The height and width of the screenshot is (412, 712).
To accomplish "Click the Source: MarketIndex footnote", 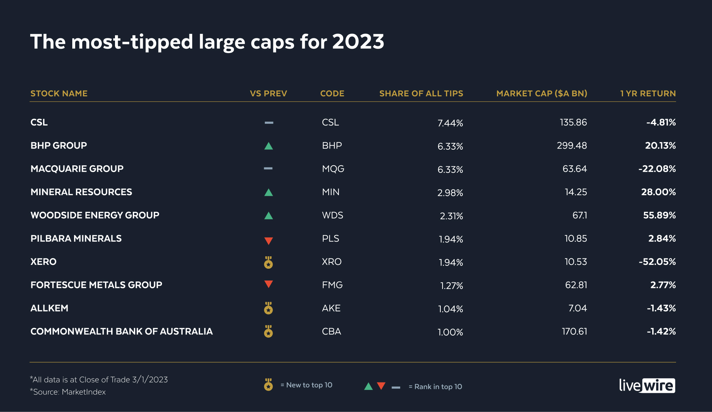I will point(68,392).
